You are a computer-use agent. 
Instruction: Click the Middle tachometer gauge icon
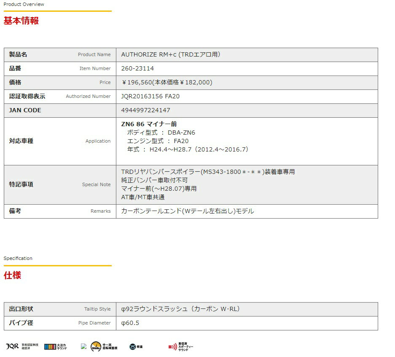coord(96,346)
